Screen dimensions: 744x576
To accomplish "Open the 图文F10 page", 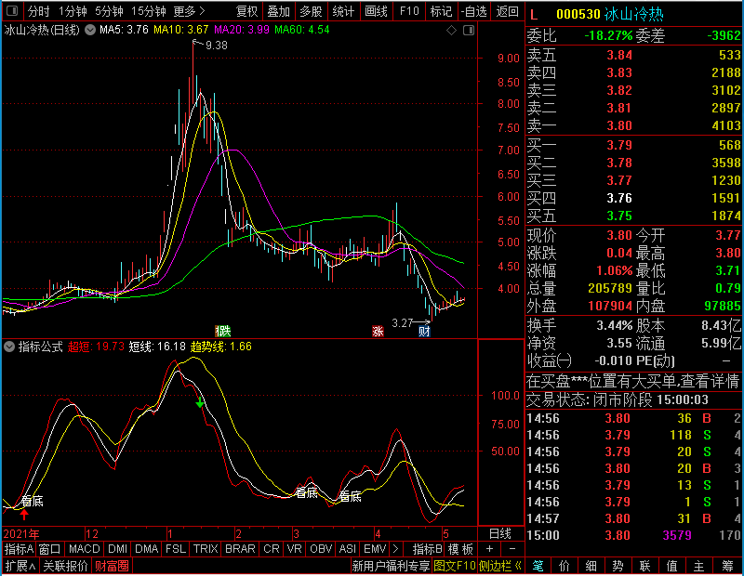I will tap(455, 566).
